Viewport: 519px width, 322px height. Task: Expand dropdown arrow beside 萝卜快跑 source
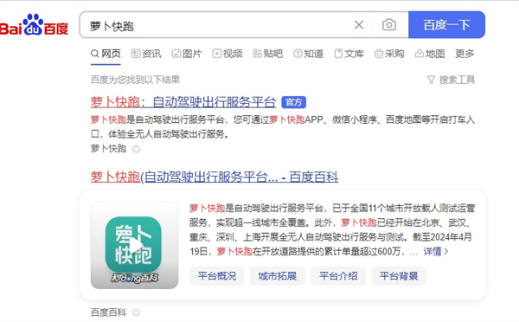click(x=136, y=150)
